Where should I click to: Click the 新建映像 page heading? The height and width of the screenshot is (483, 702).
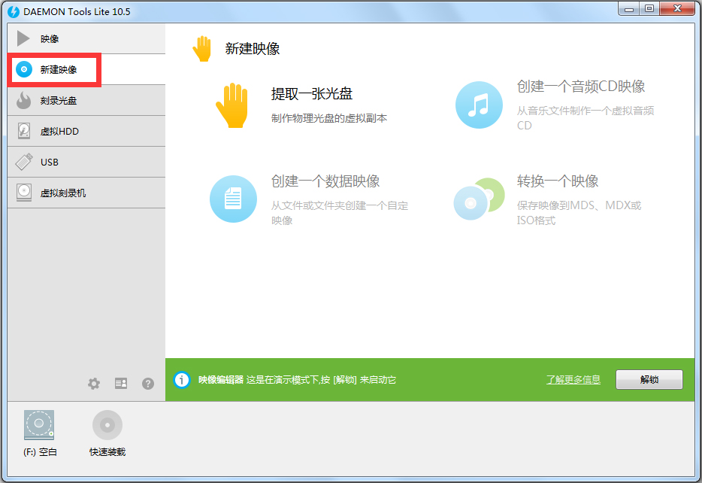click(253, 48)
